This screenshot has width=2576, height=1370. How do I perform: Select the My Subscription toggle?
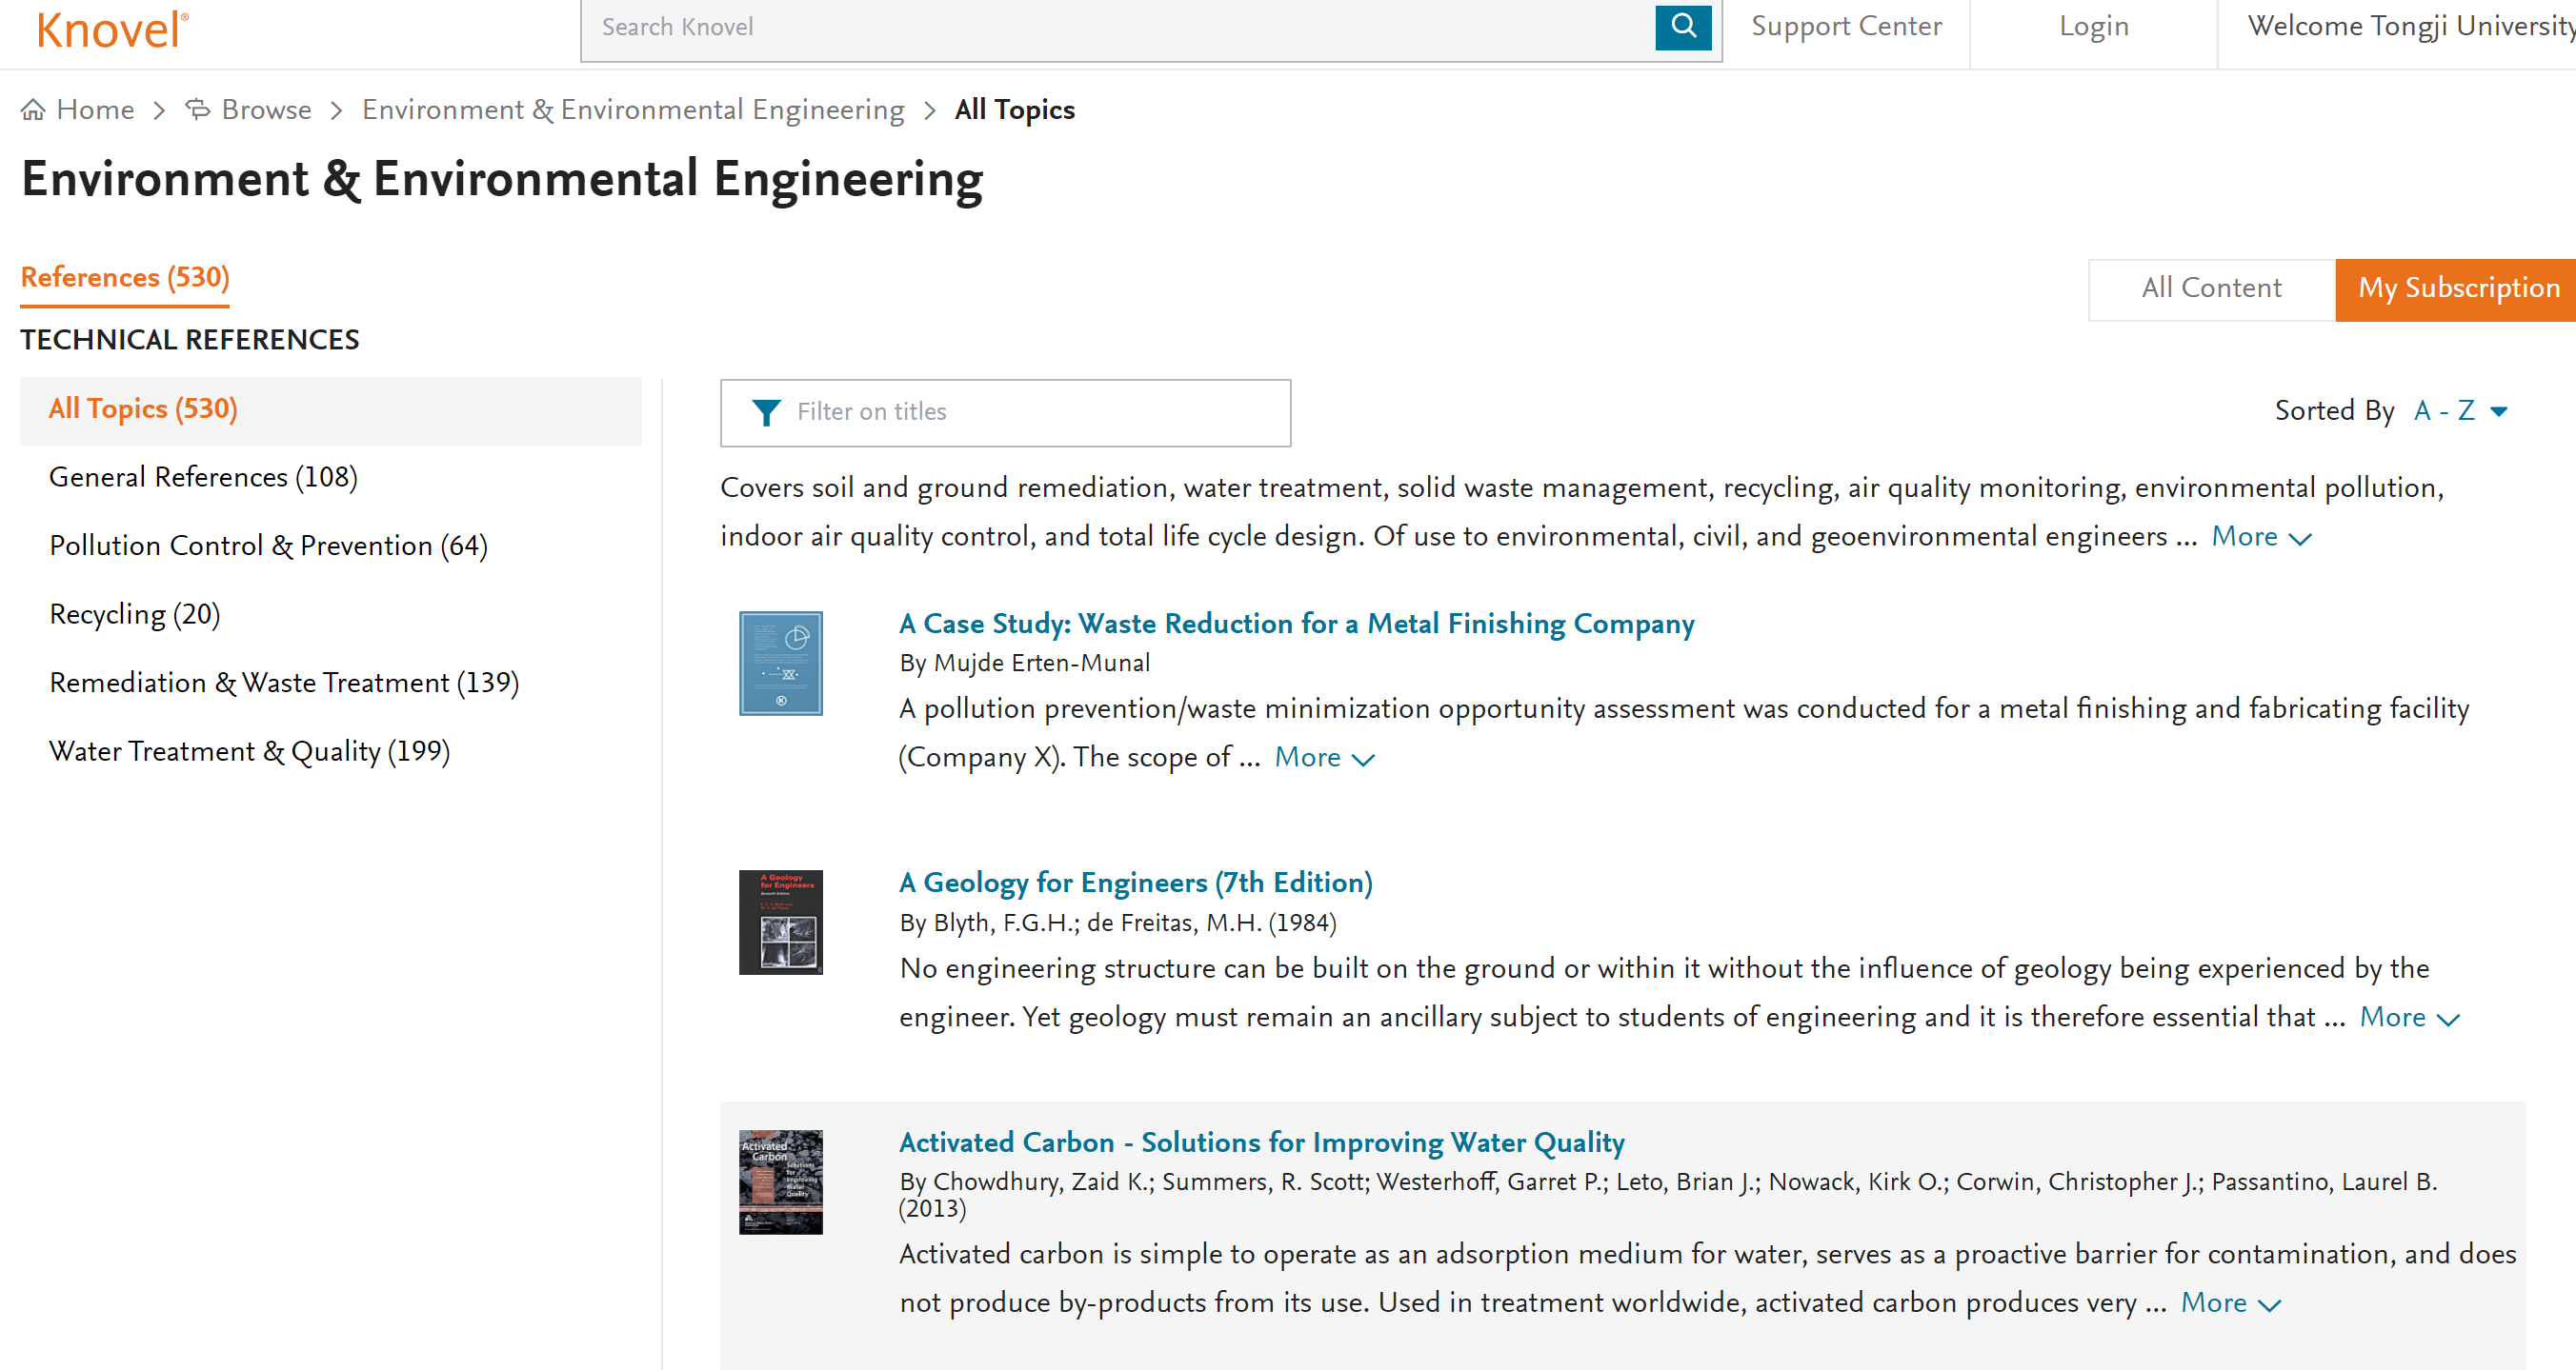(2457, 288)
